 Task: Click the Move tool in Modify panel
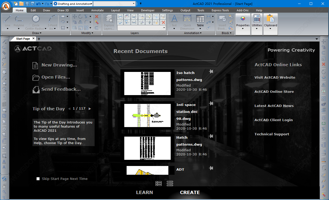tap(75, 16)
